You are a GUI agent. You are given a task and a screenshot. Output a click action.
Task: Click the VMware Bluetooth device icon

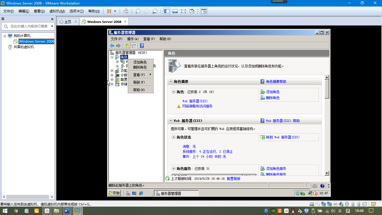347,204
